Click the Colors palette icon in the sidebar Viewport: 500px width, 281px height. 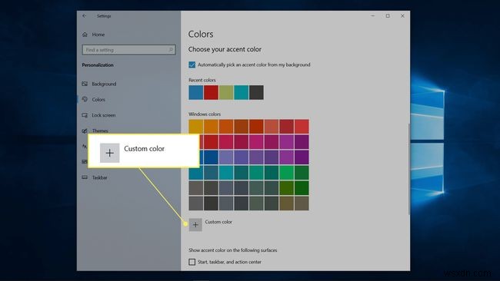coord(85,99)
